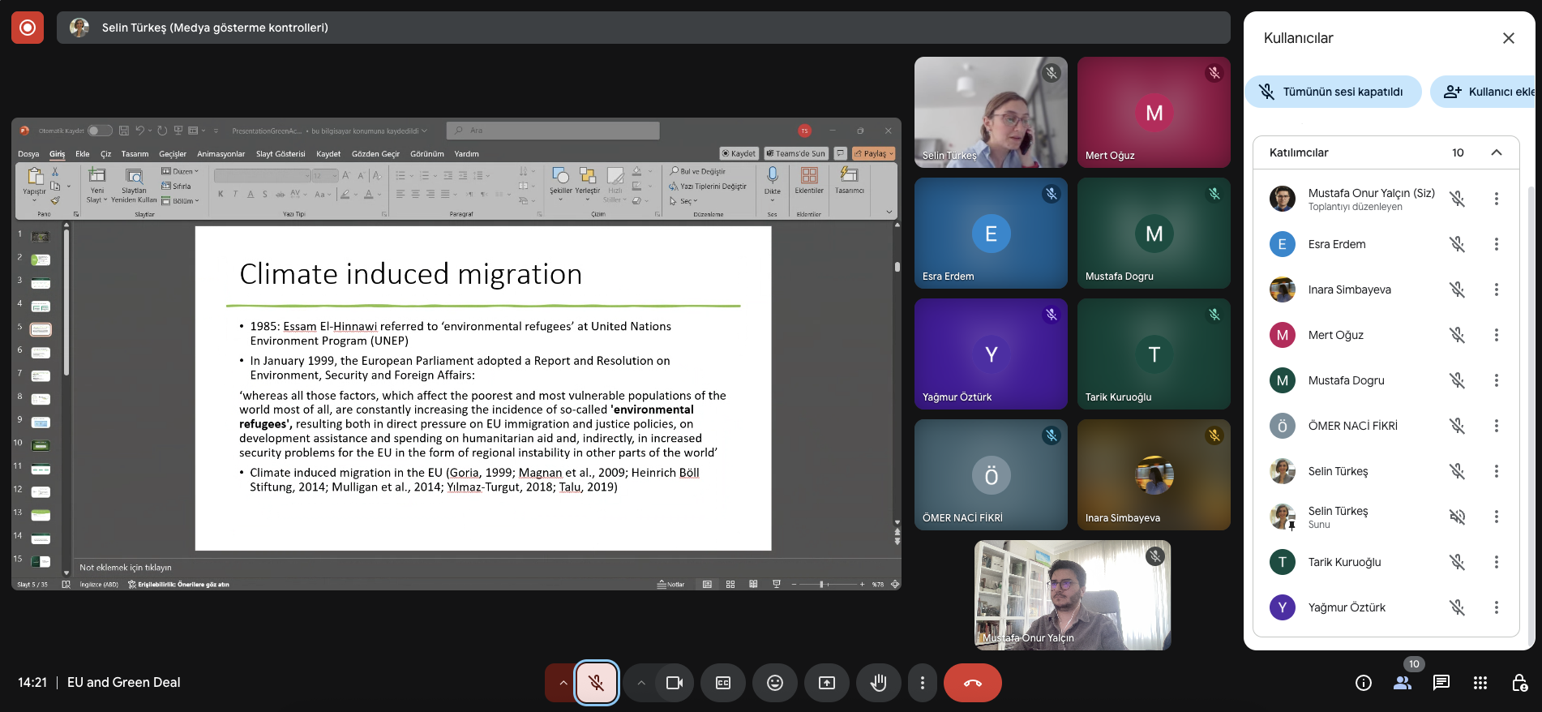
Task: Open the chat panel icon
Action: coord(1441,683)
